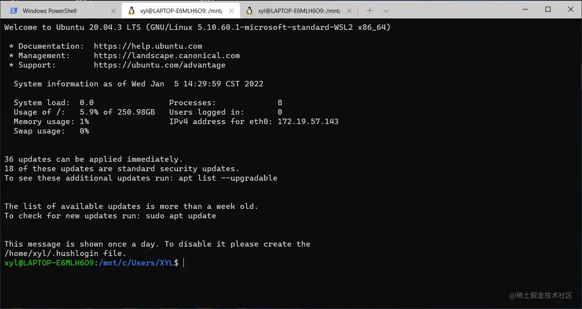This screenshot has width=582, height=309.
Task: Close the third Ubuntu tab
Action: click(350, 11)
